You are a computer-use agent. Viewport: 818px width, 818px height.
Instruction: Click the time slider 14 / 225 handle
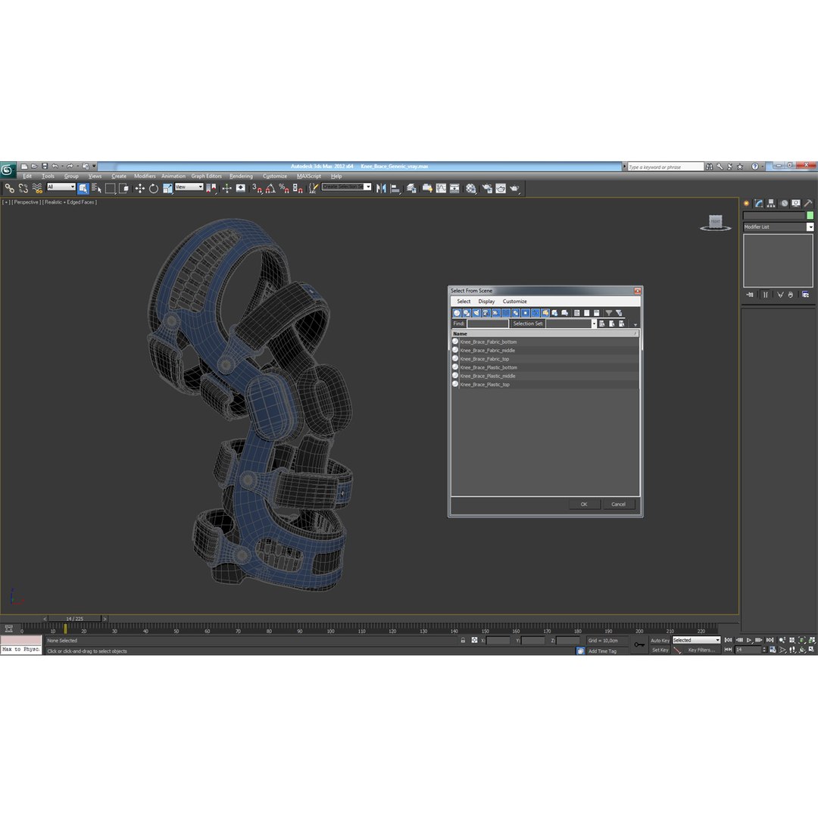[74, 619]
